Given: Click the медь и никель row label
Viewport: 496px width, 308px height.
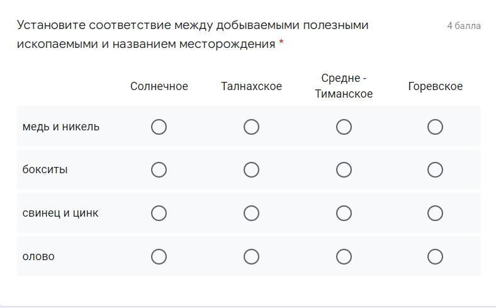Looking at the screenshot, I should click(61, 127).
